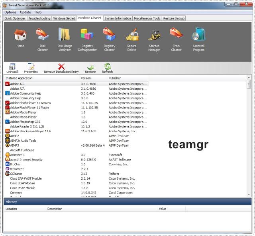Open the Update menu
The image size is (255, 236).
click(x=25, y=12)
